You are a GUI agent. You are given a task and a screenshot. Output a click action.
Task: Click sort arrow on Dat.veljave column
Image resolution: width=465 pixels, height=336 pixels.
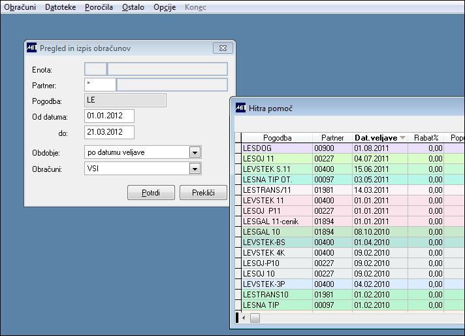402,138
